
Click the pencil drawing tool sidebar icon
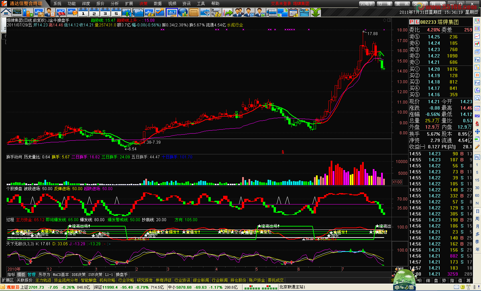coord(477,147)
